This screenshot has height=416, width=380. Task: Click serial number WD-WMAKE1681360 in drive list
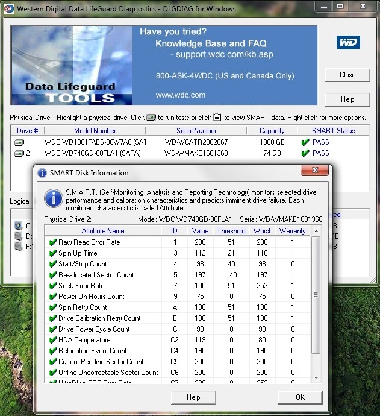(x=196, y=153)
